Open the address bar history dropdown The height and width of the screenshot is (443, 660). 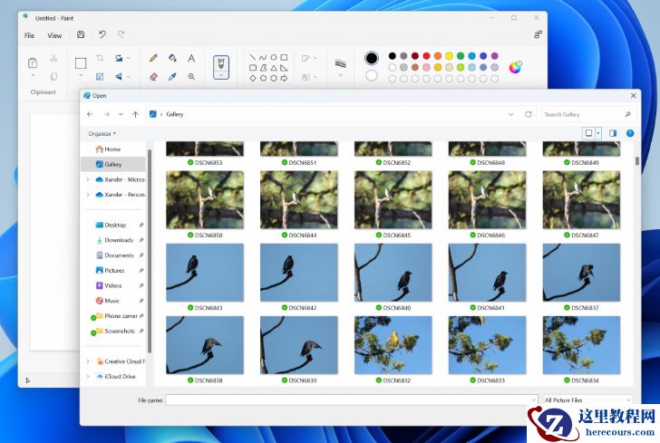click(x=511, y=114)
